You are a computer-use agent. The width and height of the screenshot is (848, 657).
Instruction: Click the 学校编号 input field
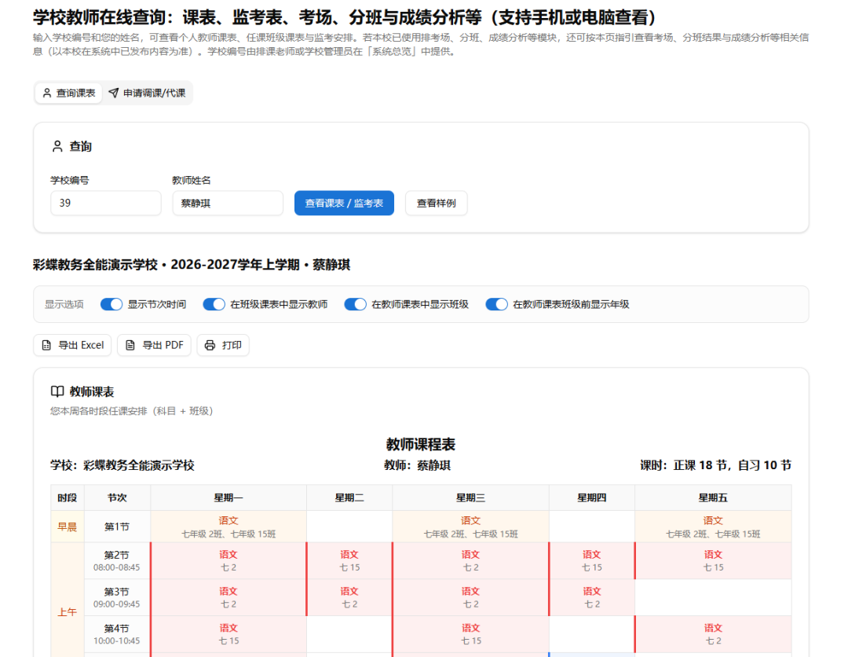[x=105, y=203]
